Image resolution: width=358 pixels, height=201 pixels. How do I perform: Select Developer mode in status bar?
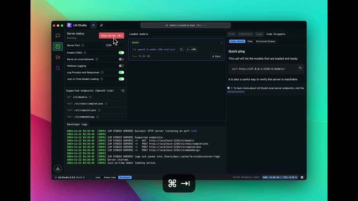[x=125, y=177]
